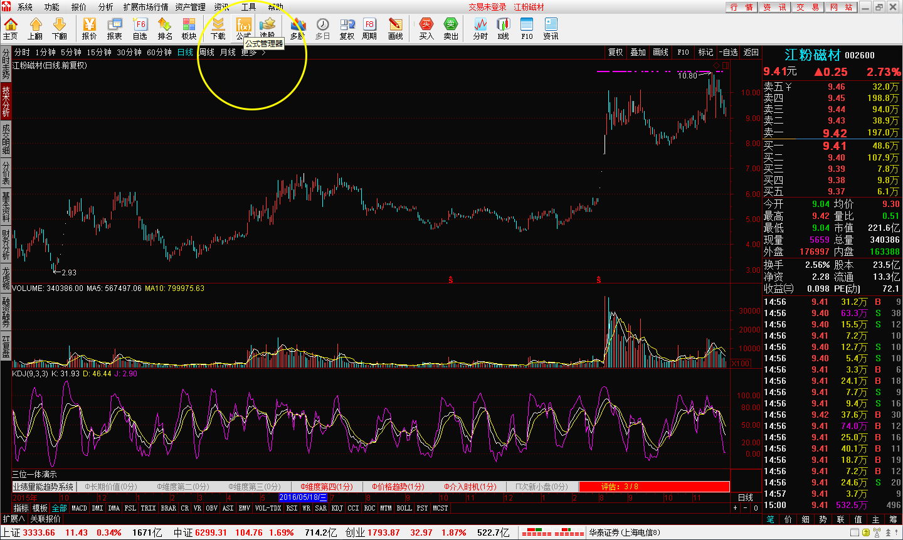The image size is (903, 540).
Task: Click the 排名 ranking toolbar icon
Action: 165,28
